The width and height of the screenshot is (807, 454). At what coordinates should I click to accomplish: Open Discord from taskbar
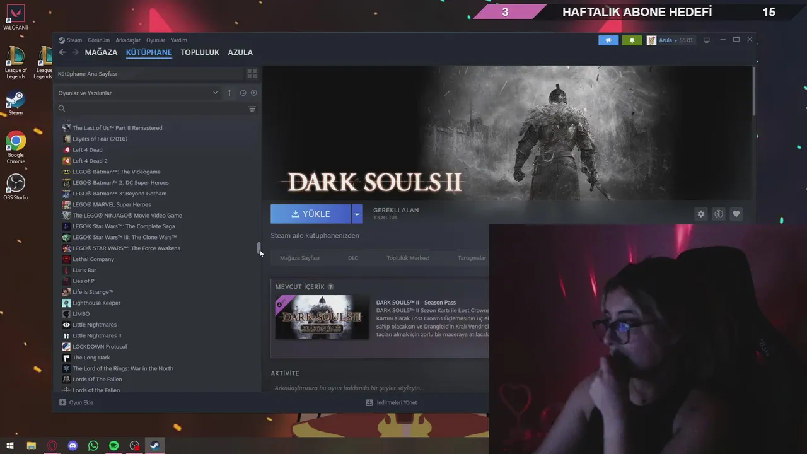[73, 446]
